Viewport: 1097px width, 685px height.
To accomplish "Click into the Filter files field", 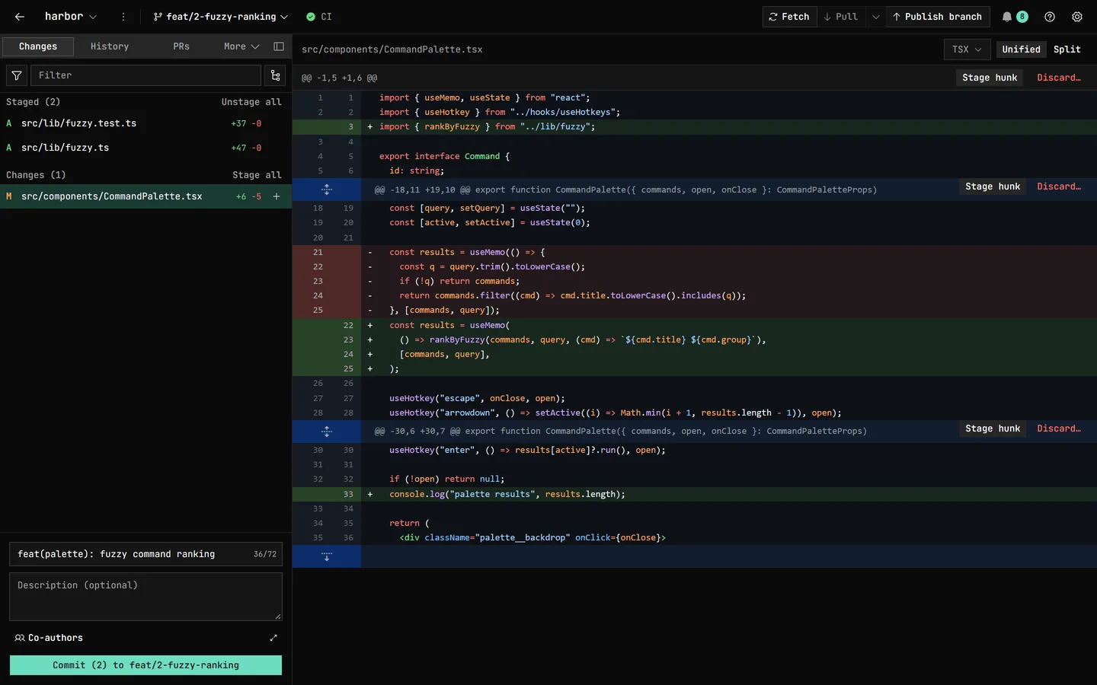I will pos(146,75).
